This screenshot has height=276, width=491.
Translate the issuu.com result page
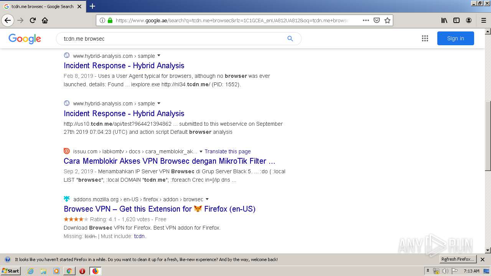[x=227, y=151]
